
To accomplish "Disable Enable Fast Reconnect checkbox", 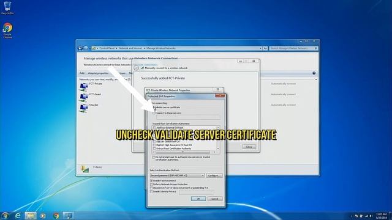I will [x=151, y=181].
